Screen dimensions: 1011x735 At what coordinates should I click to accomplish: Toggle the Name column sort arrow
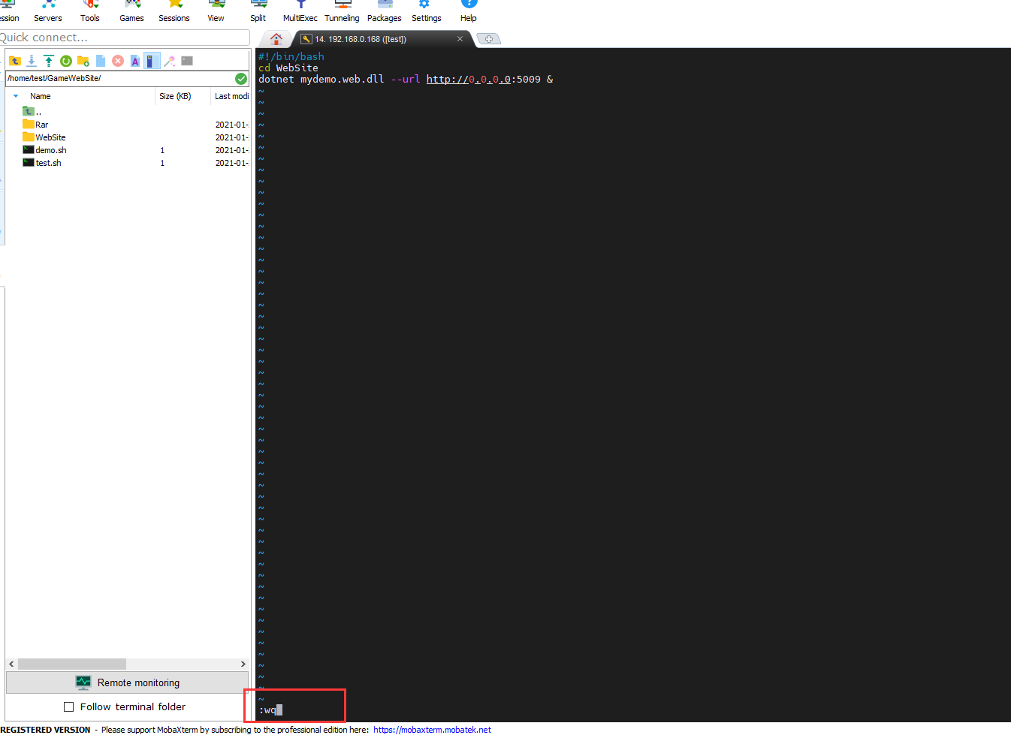(x=16, y=96)
